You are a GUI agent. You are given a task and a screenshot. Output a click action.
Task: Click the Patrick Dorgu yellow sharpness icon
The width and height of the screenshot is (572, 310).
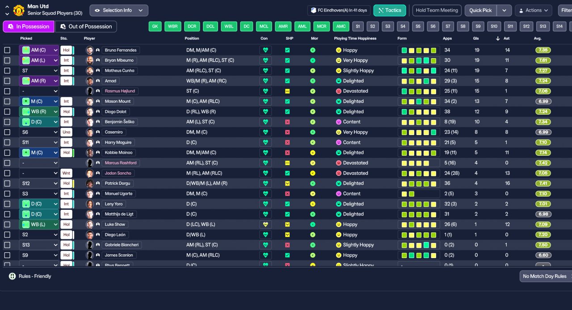[287, 183]
